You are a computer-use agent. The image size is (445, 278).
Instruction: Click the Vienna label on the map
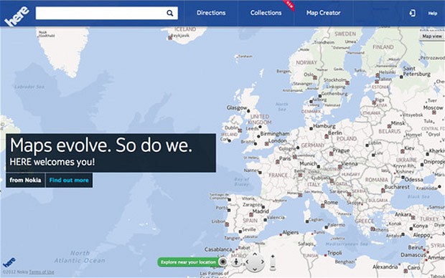click(350, 163)
